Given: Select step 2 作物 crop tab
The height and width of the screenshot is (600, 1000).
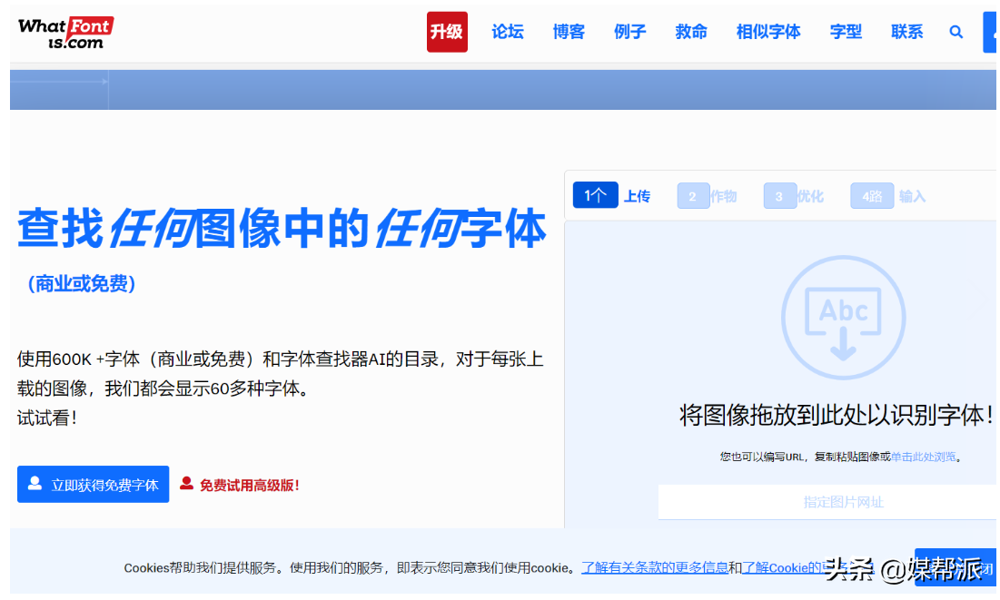Looking at the screenshot, I should (x=707, y=196).
